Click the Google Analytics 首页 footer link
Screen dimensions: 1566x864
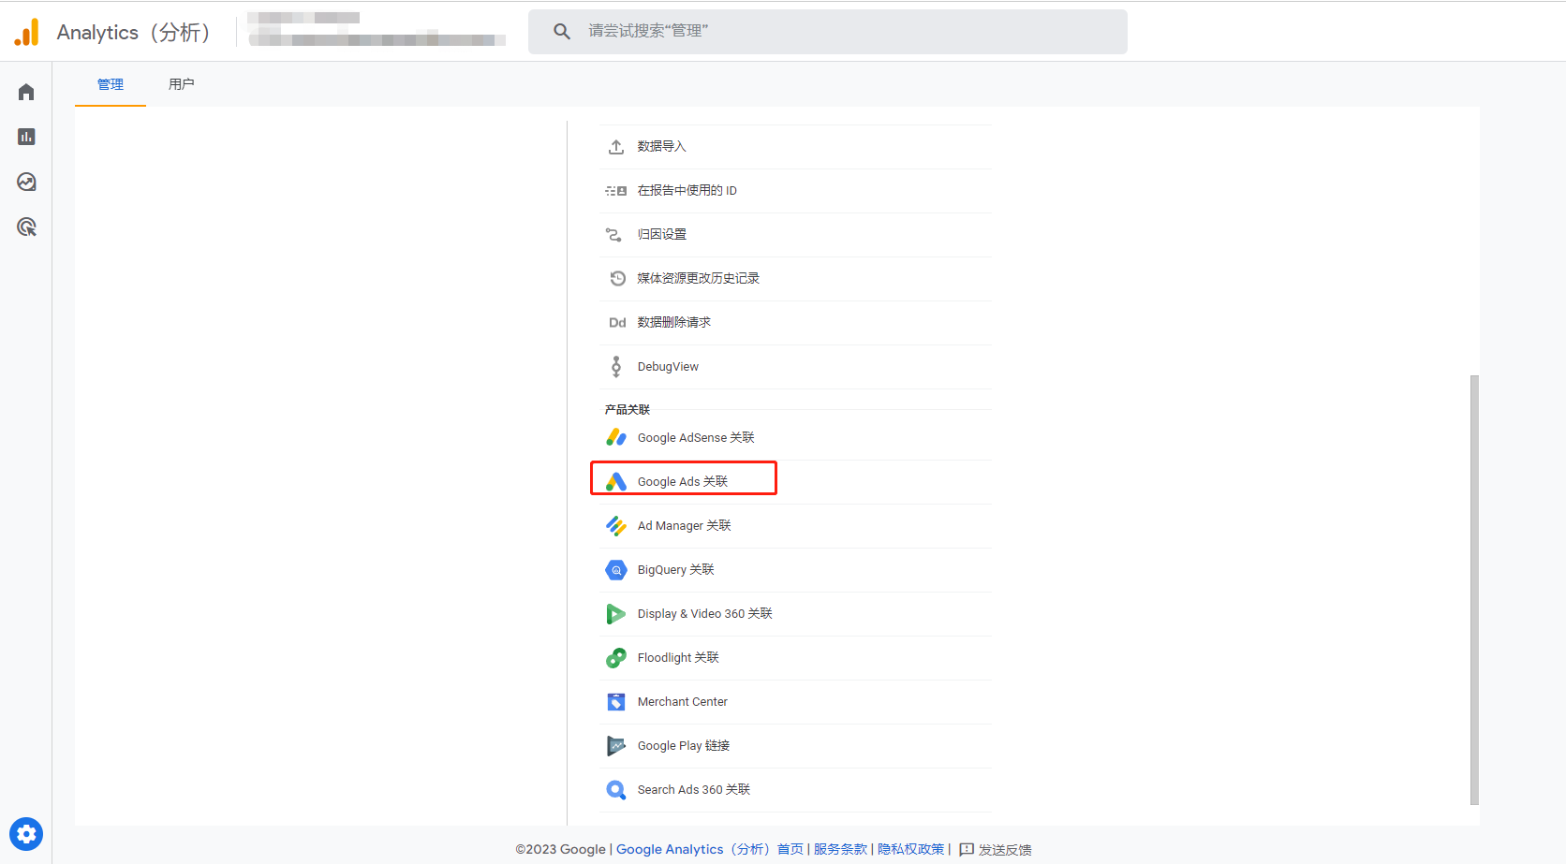click(x=710, y=850)
